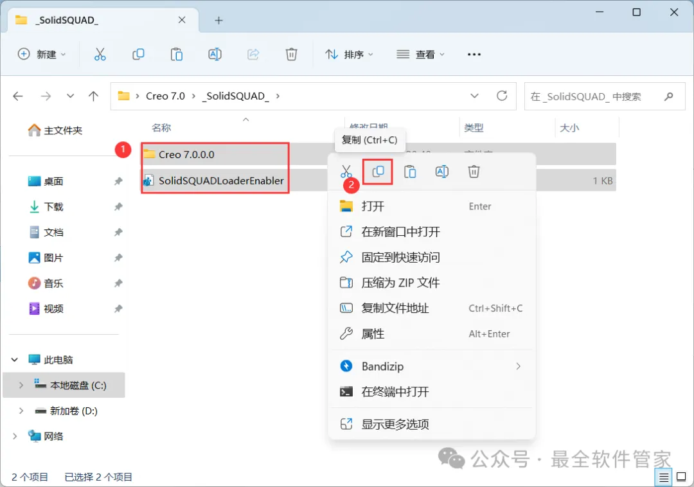Click the Delete icon in the context menu
The width and height of the screenshot is (694, 487).
point(474,171)
